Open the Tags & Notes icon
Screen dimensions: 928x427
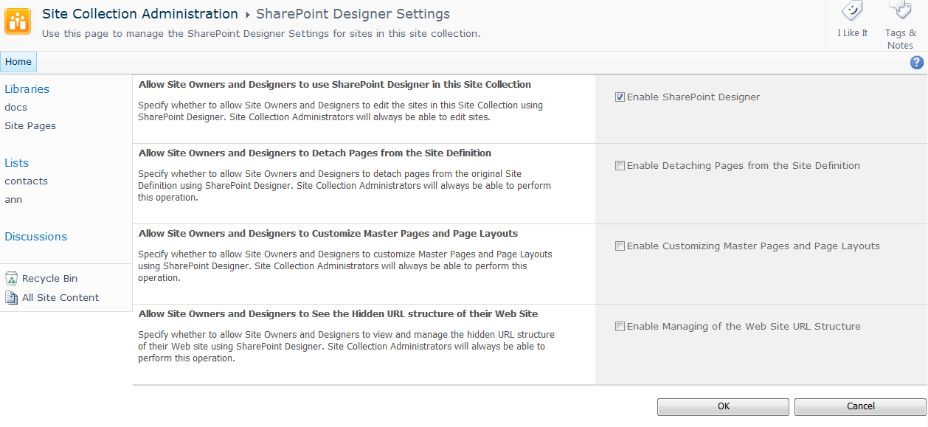(900, 10)
